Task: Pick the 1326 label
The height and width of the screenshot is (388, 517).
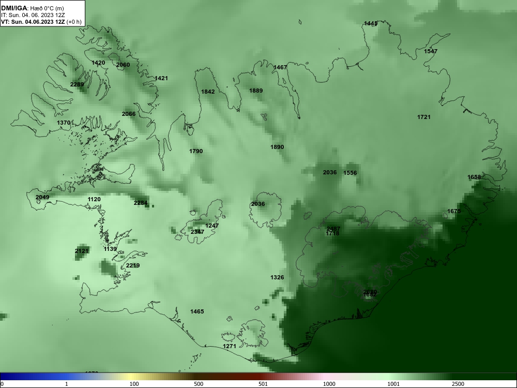Action: click(277, 277)
